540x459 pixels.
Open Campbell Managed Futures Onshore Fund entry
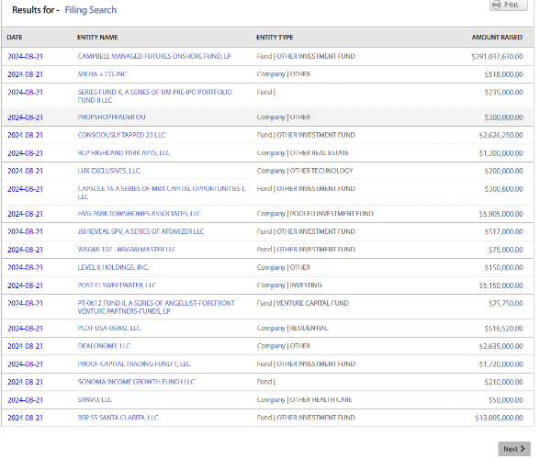coord(154,56)
